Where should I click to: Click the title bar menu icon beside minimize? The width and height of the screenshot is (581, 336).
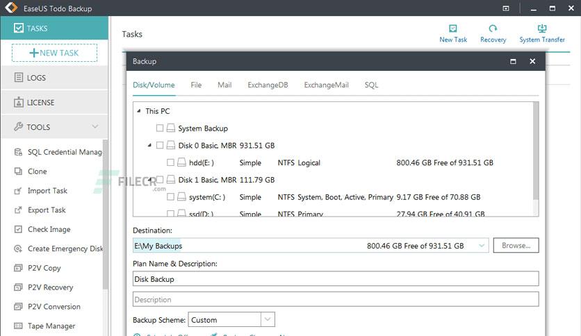pos(506,8)
